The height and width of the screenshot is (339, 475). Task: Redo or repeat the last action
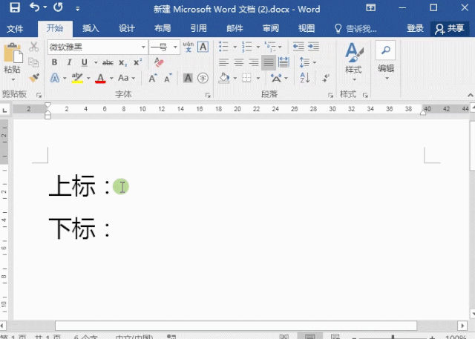point(58,7)
